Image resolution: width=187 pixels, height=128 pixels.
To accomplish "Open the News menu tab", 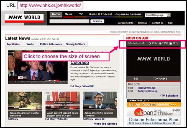I will 69,14.
